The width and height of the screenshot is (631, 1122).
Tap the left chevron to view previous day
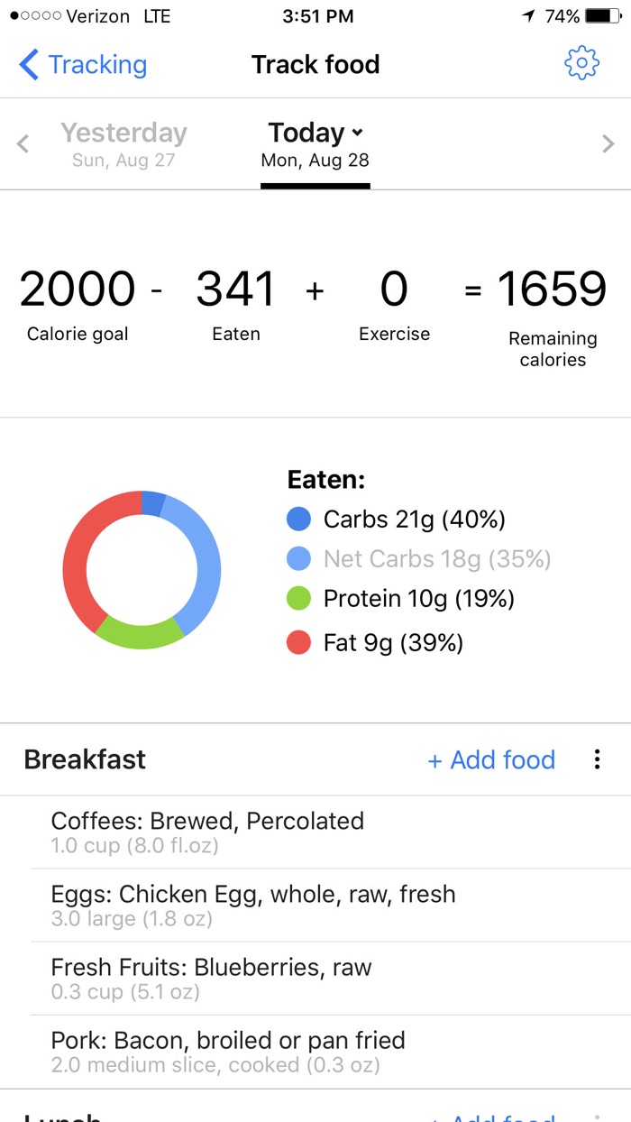click(22, 143)
